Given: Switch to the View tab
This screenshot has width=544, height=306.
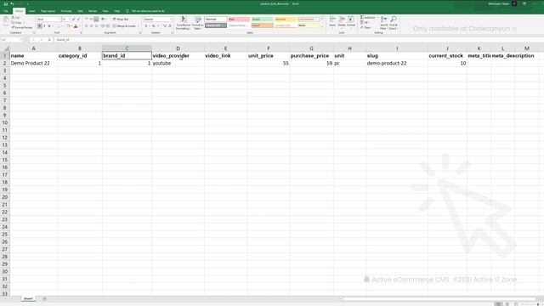Looking at the screenshot, I should click(105, 11).
